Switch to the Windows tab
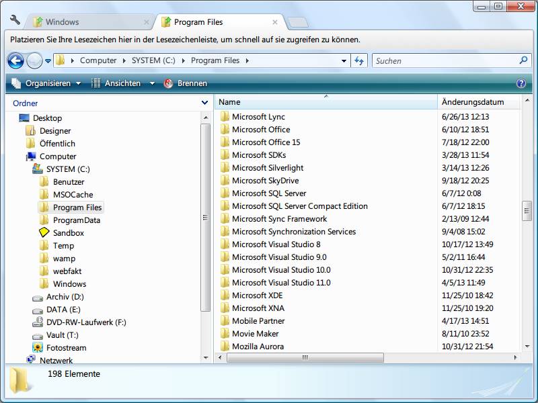The height and width of the screenshot is (403, 538). 89,22
